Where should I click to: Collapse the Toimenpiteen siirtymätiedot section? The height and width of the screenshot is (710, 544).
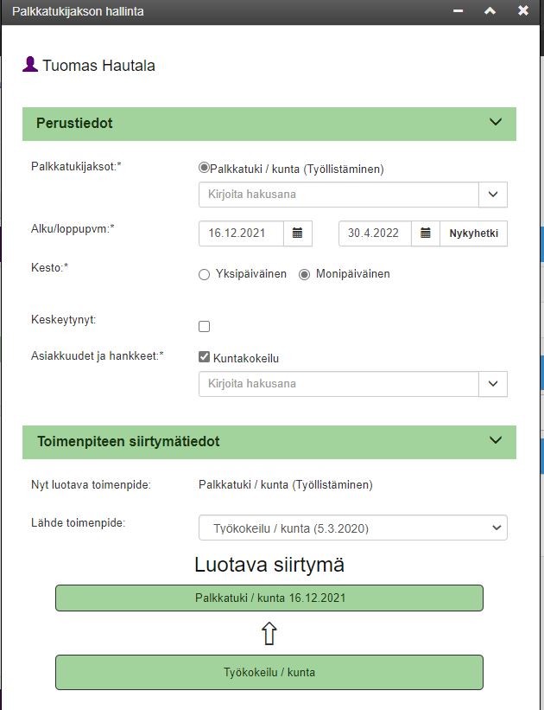click(496, 440)
